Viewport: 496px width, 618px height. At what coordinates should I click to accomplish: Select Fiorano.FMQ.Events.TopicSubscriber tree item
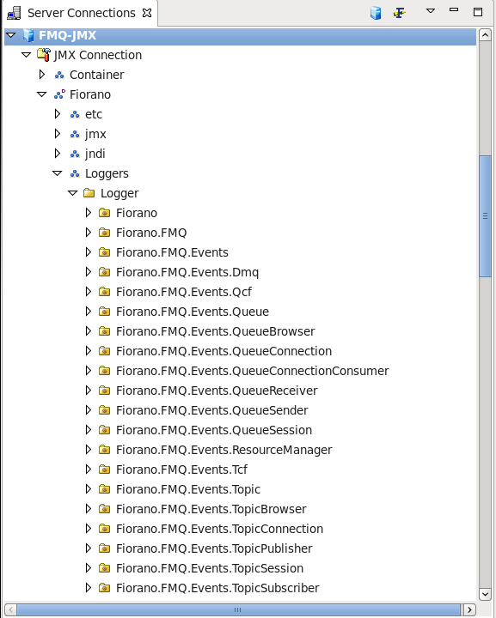pyautogui.click(x=217, y=588)
